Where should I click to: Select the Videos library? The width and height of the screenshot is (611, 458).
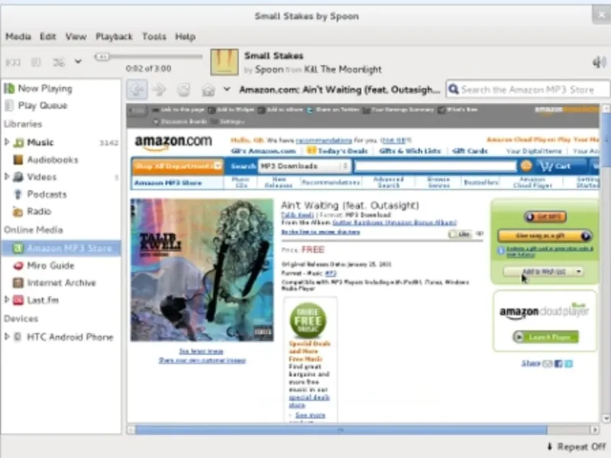coord(42,177)
